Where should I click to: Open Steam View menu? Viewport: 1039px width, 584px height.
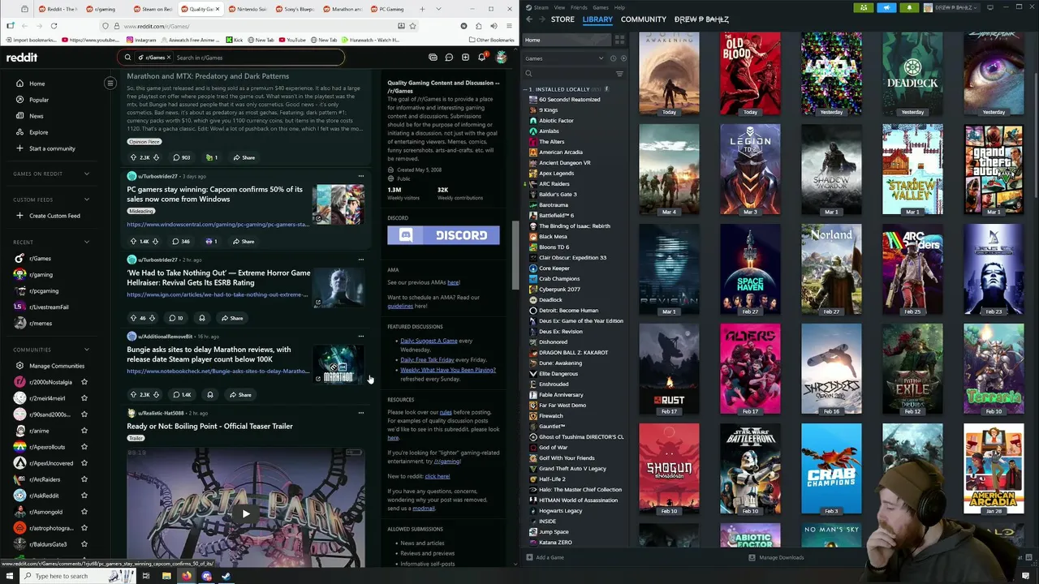point(559,7)
